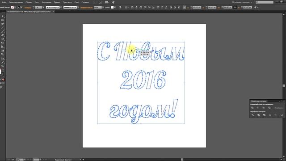Click the Exclude shape mode icon
Screen dimensions: 286x161
(269, 108)
